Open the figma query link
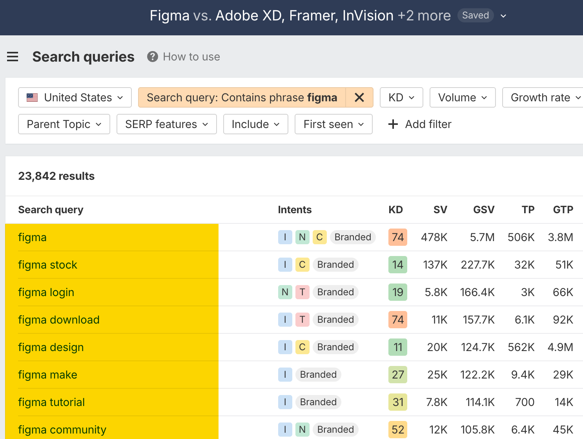Image resolution: width=583 pixels, height=439 pixels. coord(32,237)
